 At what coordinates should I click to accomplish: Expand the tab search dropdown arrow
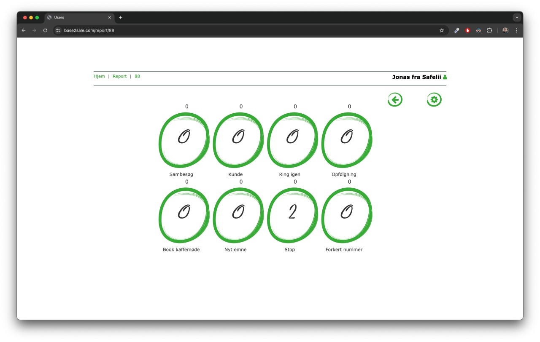pos(517,18)
